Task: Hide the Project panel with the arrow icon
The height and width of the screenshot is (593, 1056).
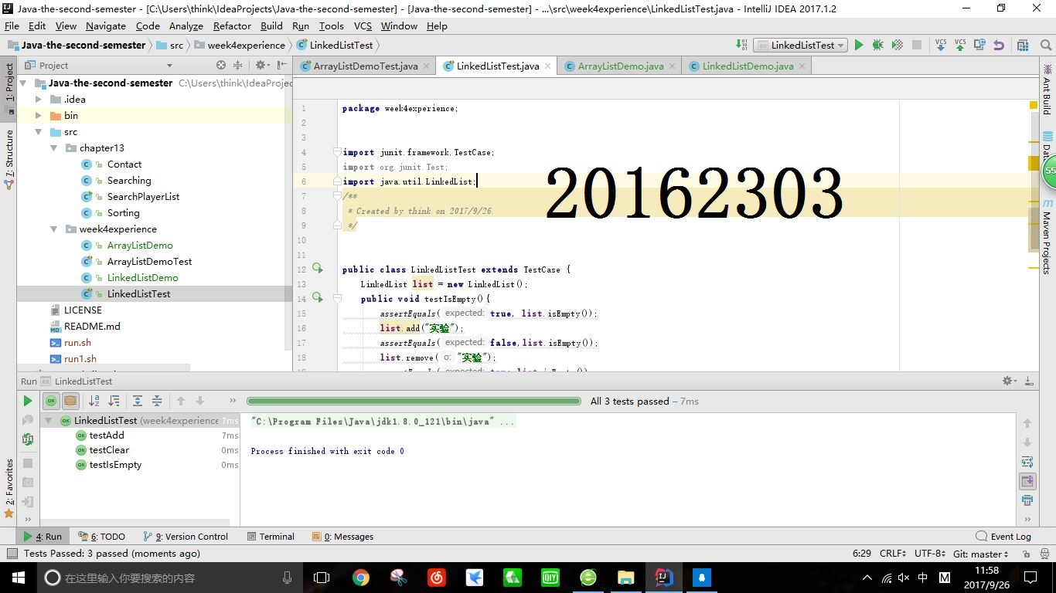Action: pyautogui.click(x=281, y=66)
